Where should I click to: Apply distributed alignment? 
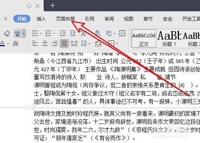pos(74,44)
